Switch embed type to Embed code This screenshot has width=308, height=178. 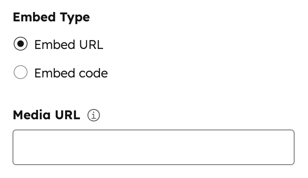click(21, 73)
